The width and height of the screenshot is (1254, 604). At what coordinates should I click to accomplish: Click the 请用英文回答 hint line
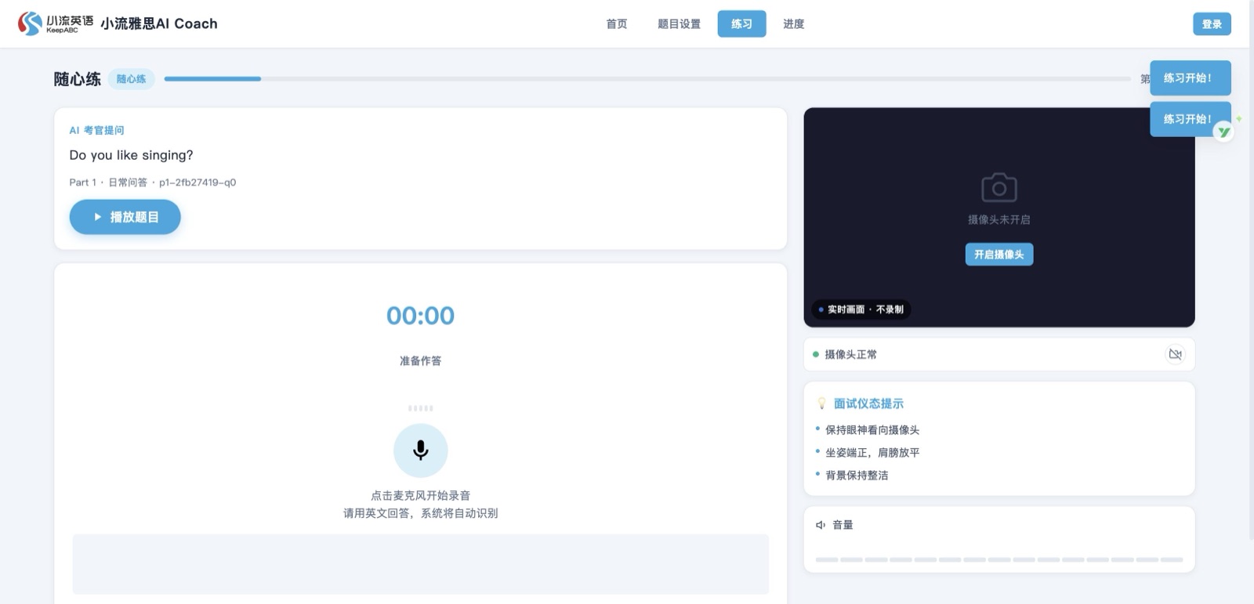[x=421, y=514]
